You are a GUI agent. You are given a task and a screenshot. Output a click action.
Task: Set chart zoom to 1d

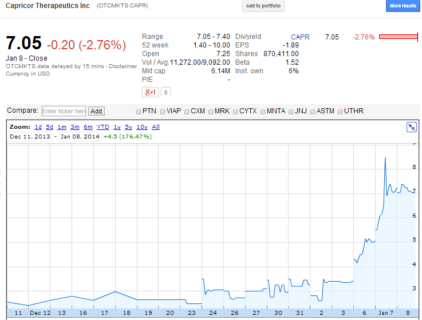(38, 127)
